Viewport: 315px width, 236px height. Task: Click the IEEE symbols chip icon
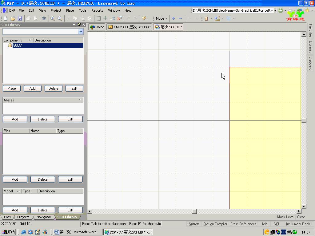pos(206,18)
